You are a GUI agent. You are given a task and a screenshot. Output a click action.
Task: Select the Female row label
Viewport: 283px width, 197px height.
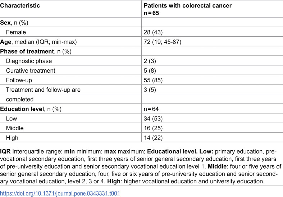[x=16, y=32]
